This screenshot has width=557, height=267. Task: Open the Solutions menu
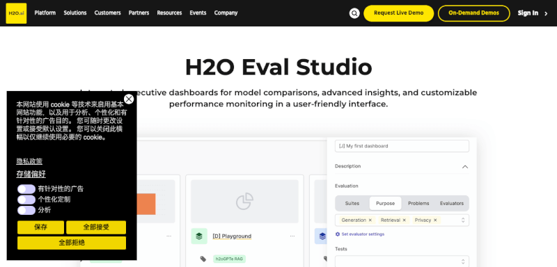click(x=75, y=13)
